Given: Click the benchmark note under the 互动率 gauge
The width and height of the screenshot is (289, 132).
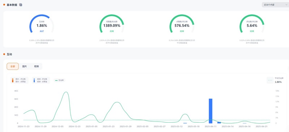Looking at the screenshot, I should [x=42, y=41].
